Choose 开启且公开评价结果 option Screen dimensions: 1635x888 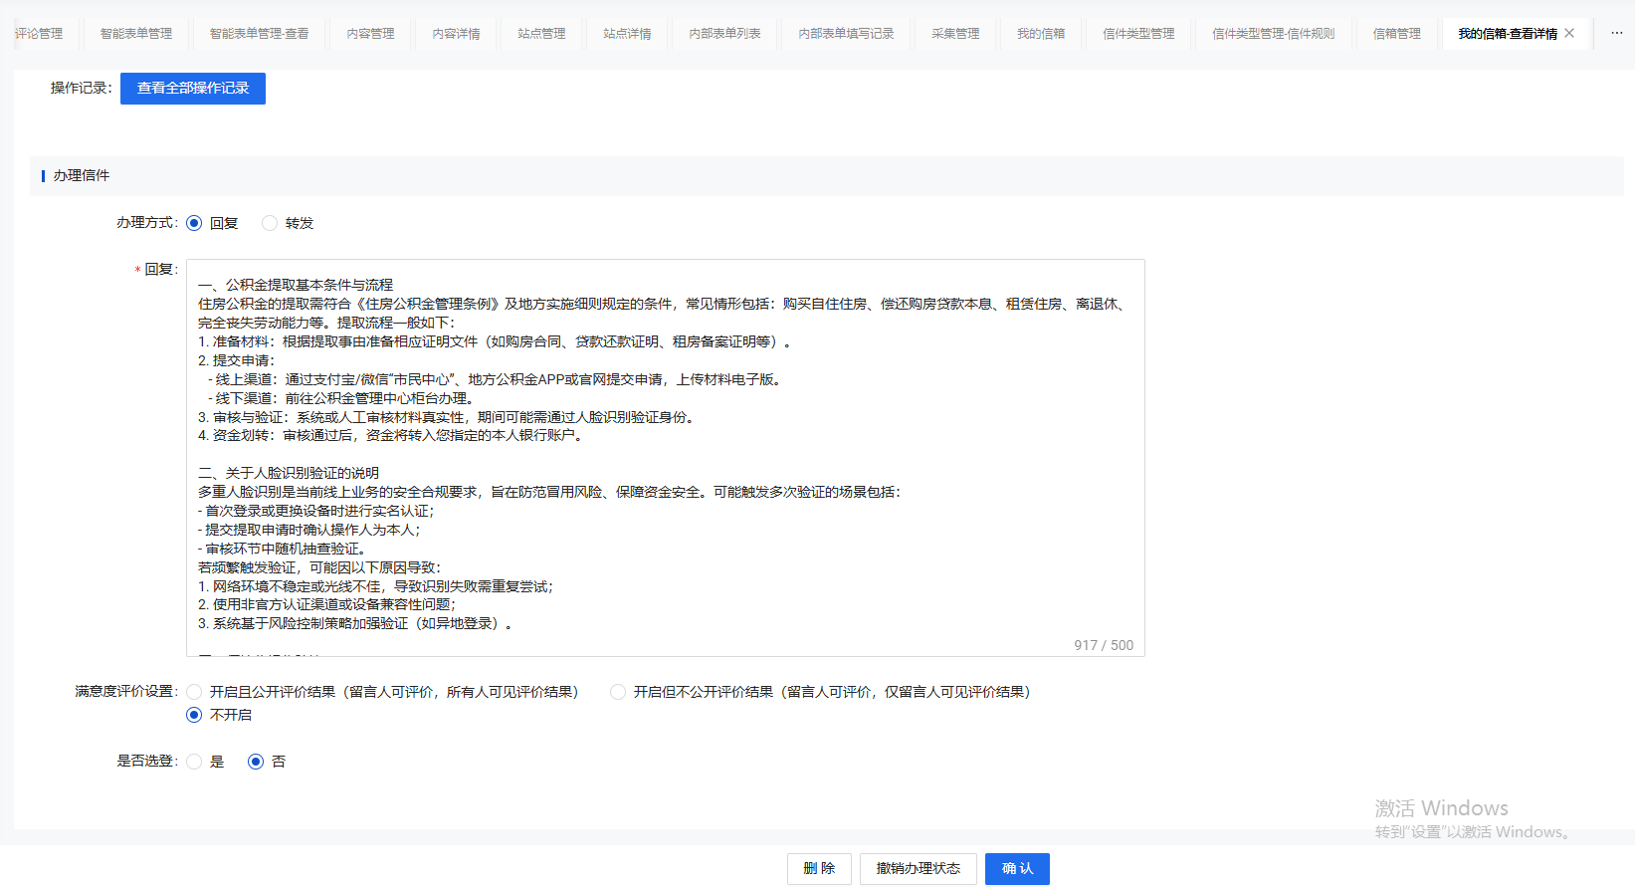[194, 692]
